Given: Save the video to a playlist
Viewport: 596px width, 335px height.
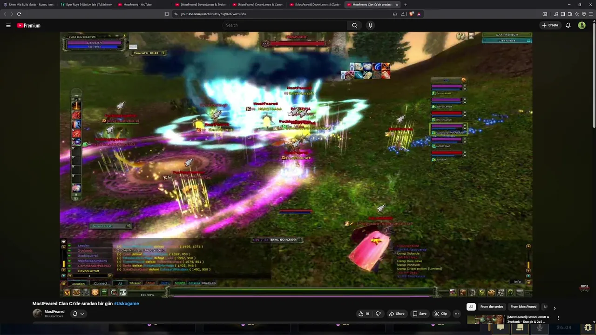Looking at the screenshot, I should tap(420, 314).
